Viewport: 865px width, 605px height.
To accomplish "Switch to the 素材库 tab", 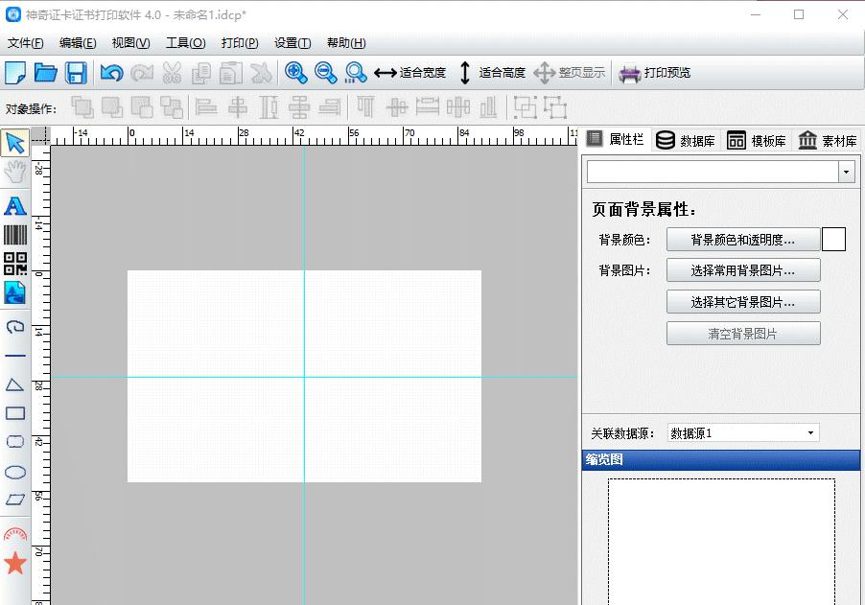I will (x=827, y=141).
